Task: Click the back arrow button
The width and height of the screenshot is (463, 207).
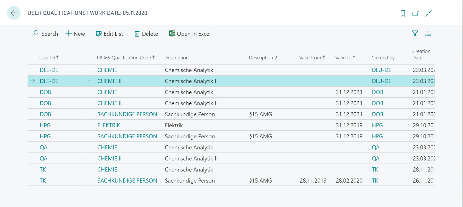Action: click(x=14, y=13)
